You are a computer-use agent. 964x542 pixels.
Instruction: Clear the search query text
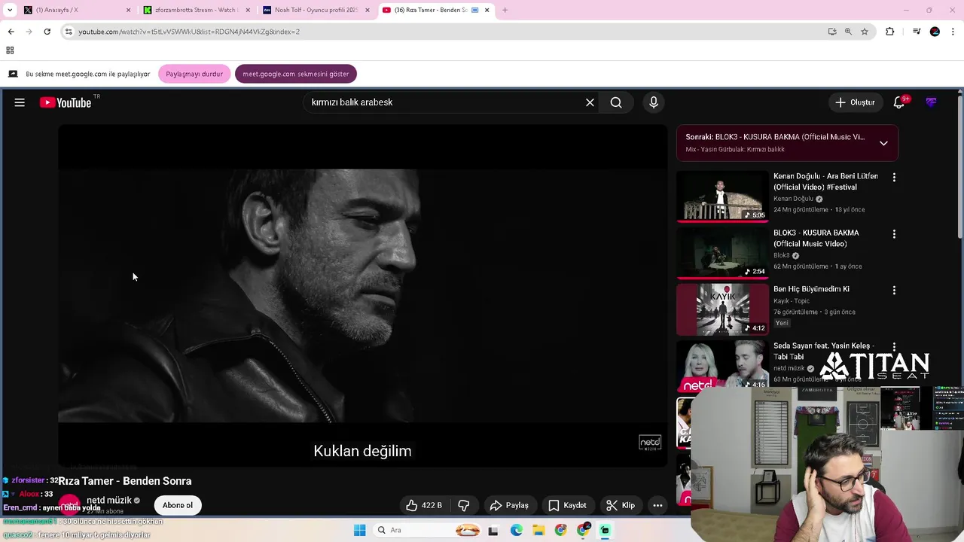pyautogui.click(x=590, y=102)
